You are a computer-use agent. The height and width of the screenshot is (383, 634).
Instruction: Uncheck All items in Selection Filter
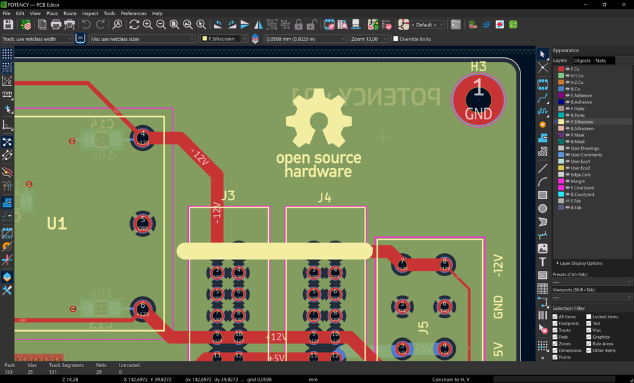pos(555,317)
